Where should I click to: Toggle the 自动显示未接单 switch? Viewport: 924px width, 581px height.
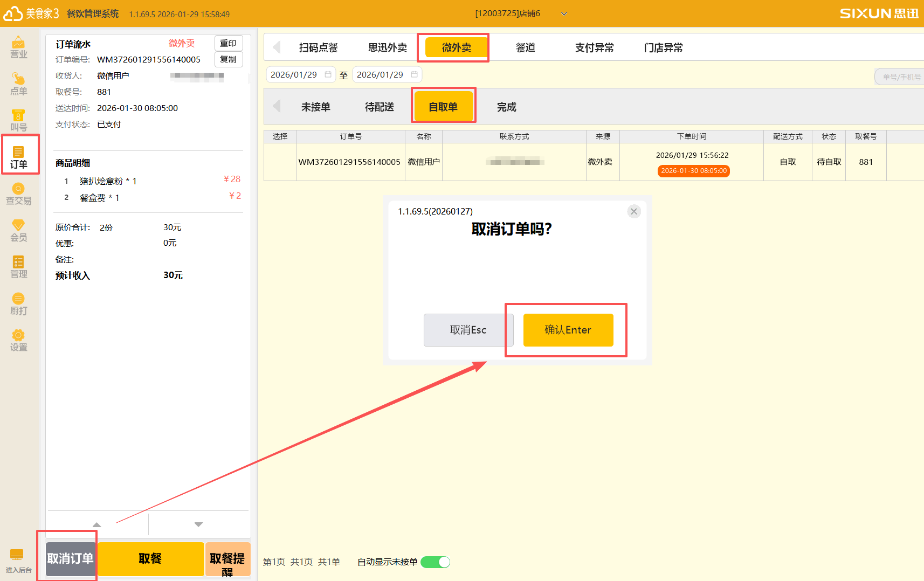coord(436,562)
